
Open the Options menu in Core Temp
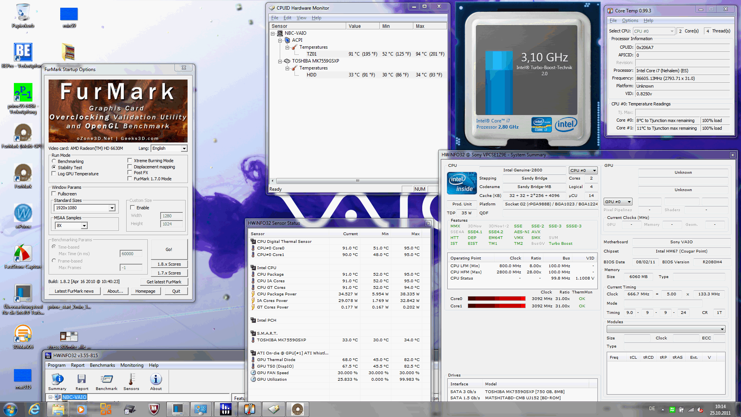coord(630,20)
